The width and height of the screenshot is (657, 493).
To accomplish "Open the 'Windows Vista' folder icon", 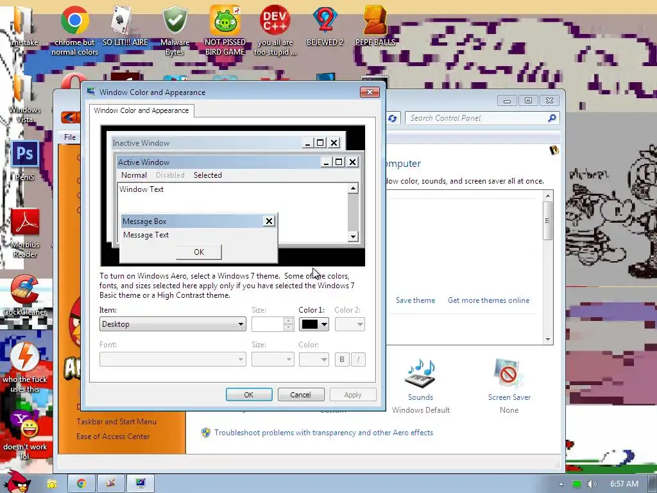I will click(24, 98).
